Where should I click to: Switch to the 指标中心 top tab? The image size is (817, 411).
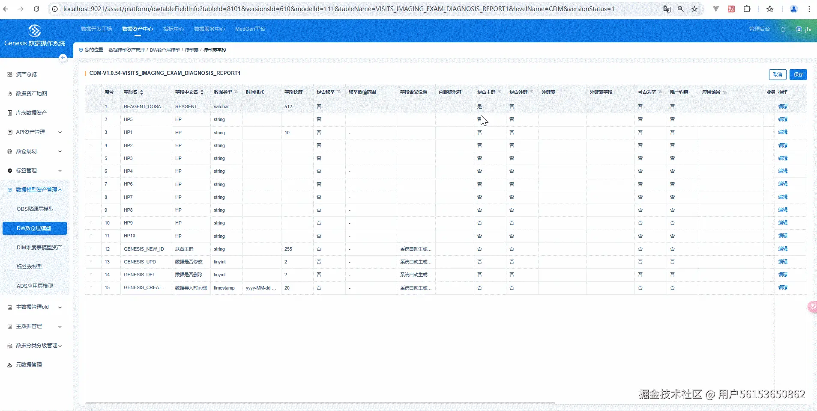click(173, 29)
